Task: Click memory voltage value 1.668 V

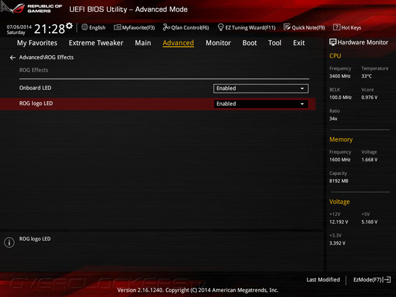Action: point(369,160)
